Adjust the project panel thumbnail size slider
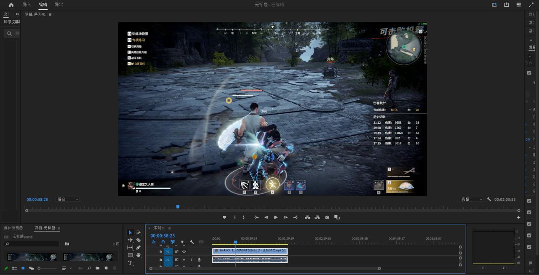Viewport: 539px width, 275px height. coord(39,268)
